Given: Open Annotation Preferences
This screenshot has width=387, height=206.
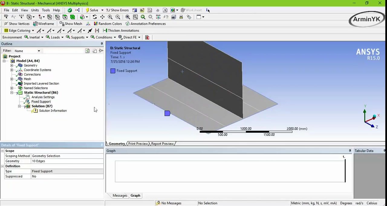Looking at the screenshot, I should pyautogui.click(x=145, y=24).
